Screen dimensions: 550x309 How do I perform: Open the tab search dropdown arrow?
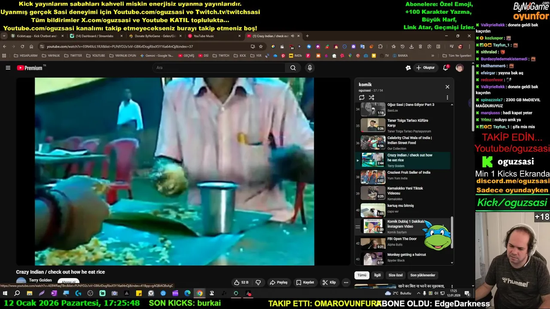(x=4, y=36)
